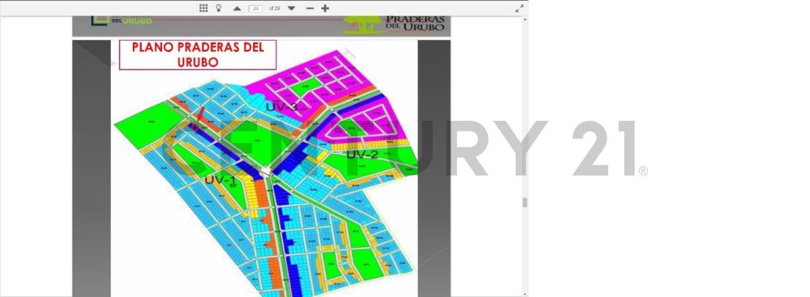Viewport: 810px width, 297px height.
Task: Go to previous page with up arrow
Action: coord(237,8)
